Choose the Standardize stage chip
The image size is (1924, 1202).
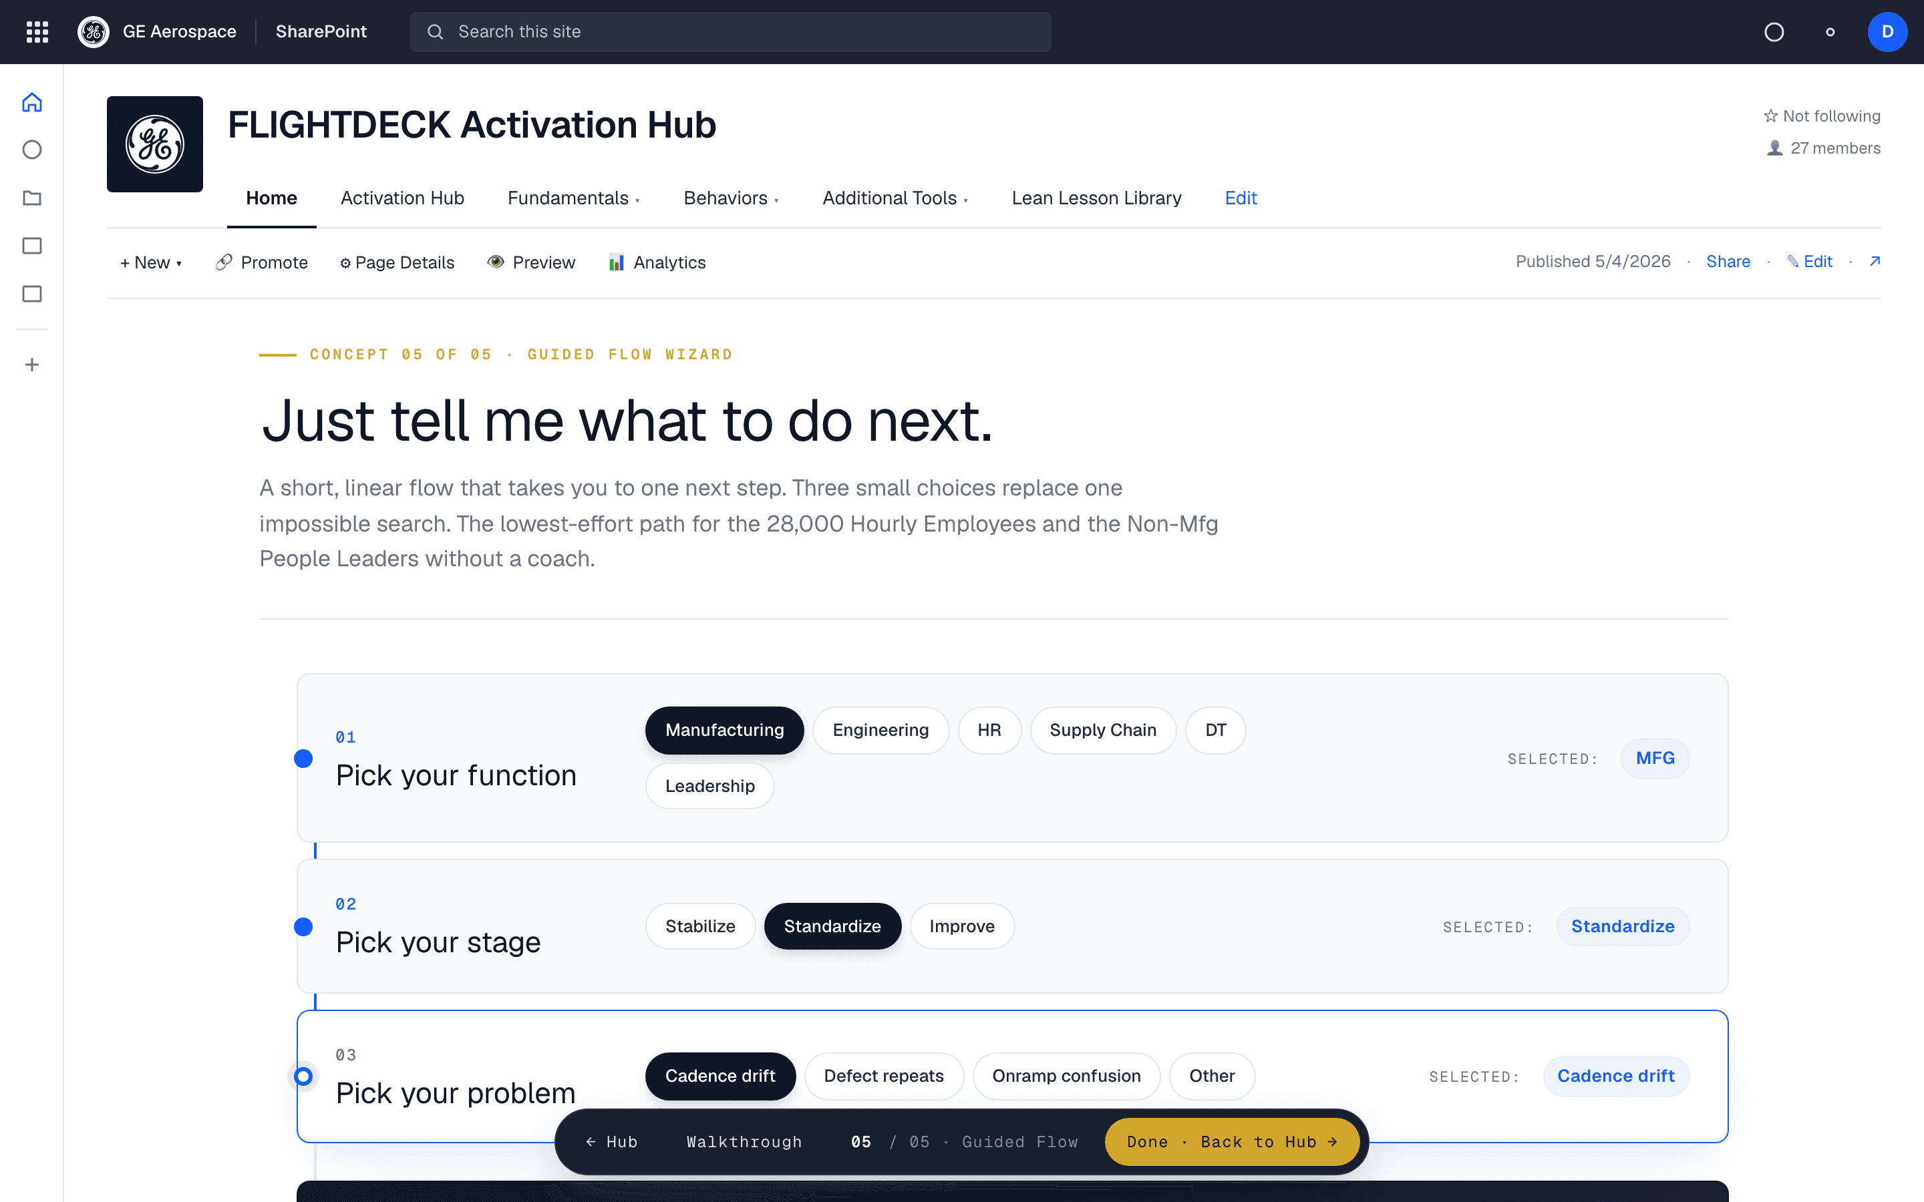832,926
